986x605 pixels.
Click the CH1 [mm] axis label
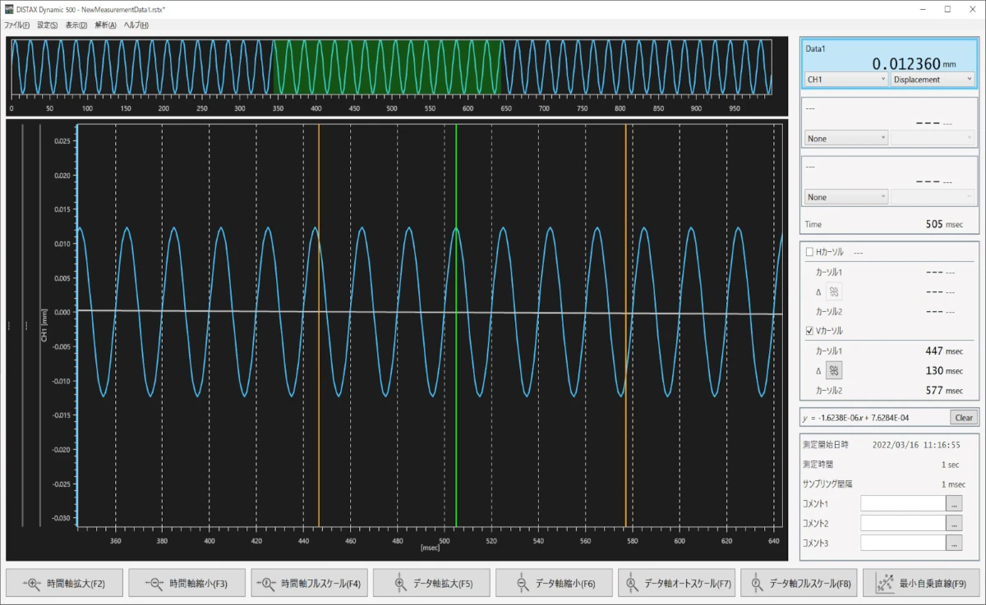coord(44,326)
